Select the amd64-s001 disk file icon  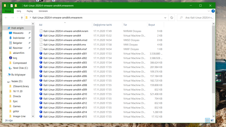[x=41, y=54]
